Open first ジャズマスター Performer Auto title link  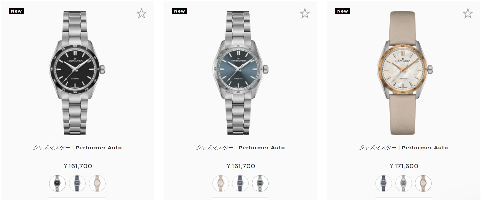(77, 148)
